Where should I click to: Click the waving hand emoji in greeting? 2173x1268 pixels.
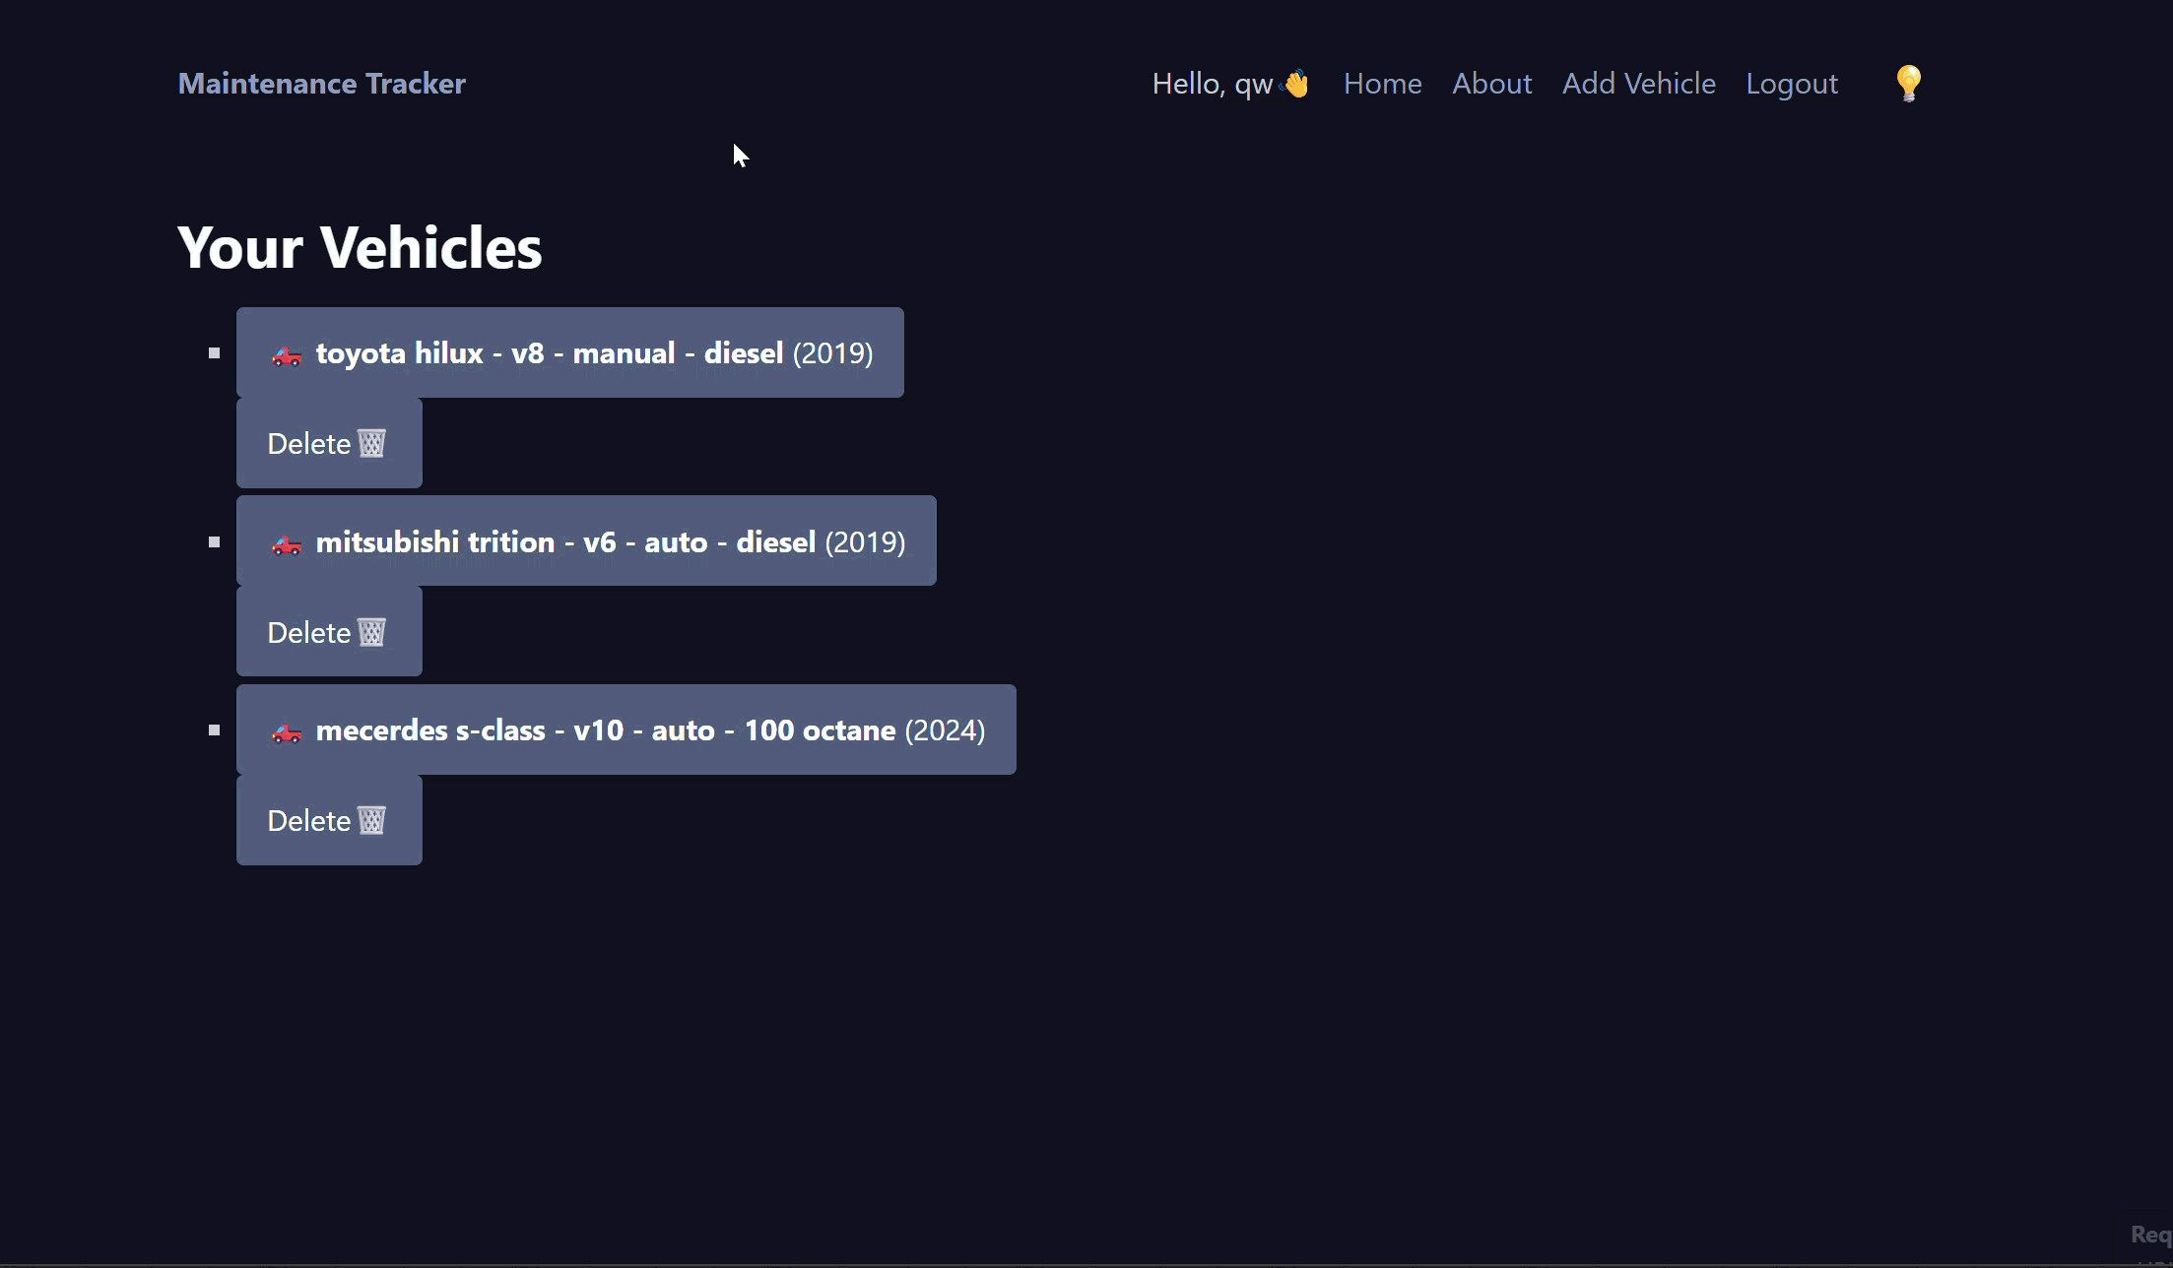pyautogui.click(x=1296, y=84)
